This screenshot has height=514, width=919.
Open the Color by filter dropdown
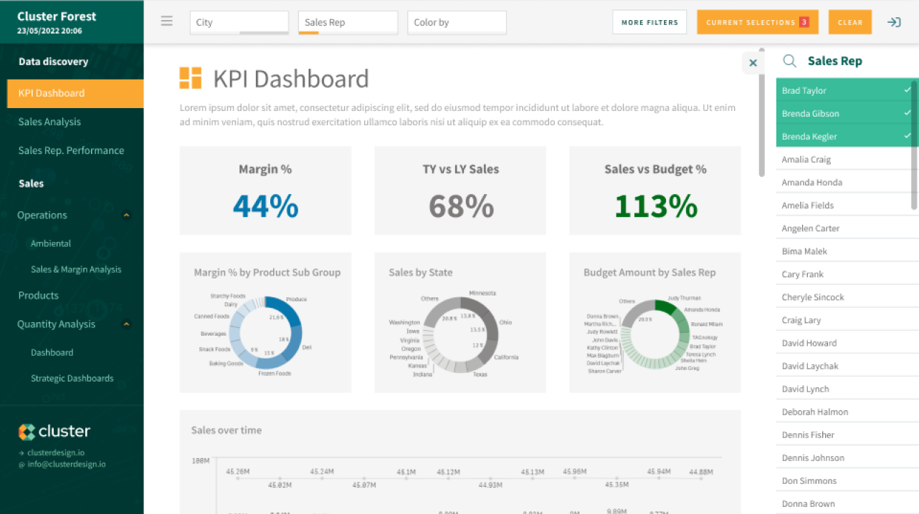pos(457,22)
